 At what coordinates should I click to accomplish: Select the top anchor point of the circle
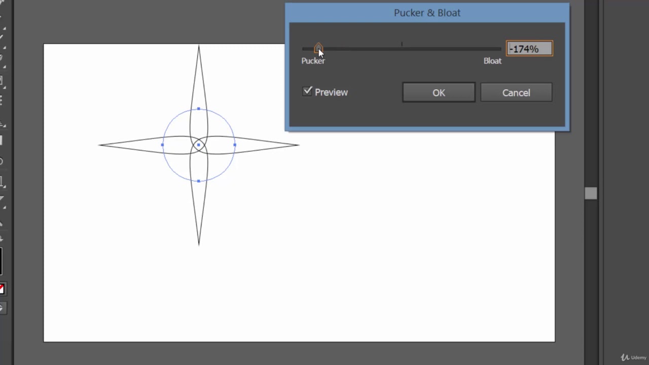(199, 108)
